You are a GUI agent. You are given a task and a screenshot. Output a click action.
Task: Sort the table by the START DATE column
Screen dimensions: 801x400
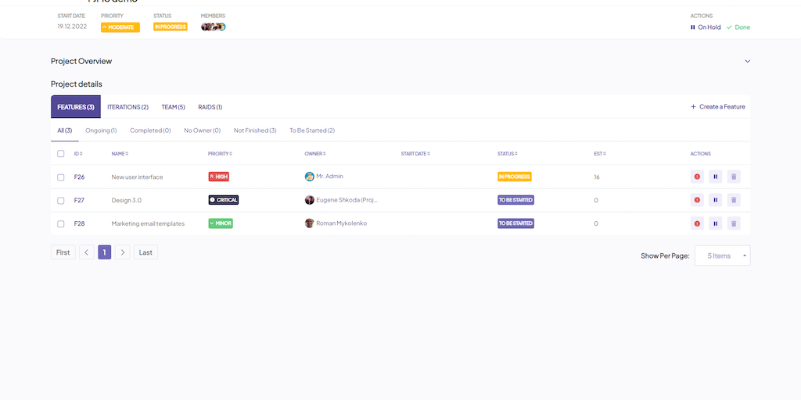click(415, 154)
